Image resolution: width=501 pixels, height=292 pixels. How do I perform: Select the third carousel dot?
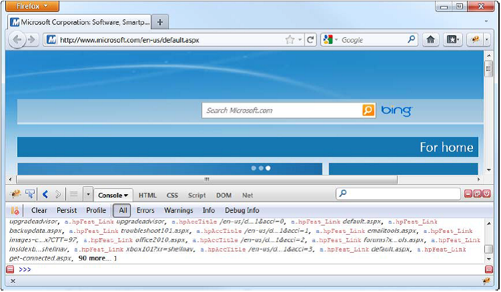pyautogui.click(x=268, y=168)
